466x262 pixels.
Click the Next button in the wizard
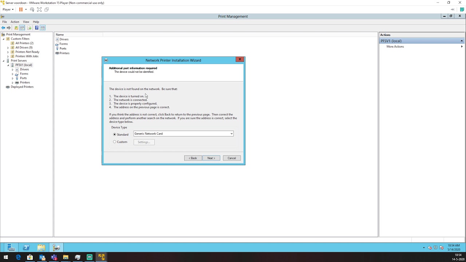pos(211,158)
